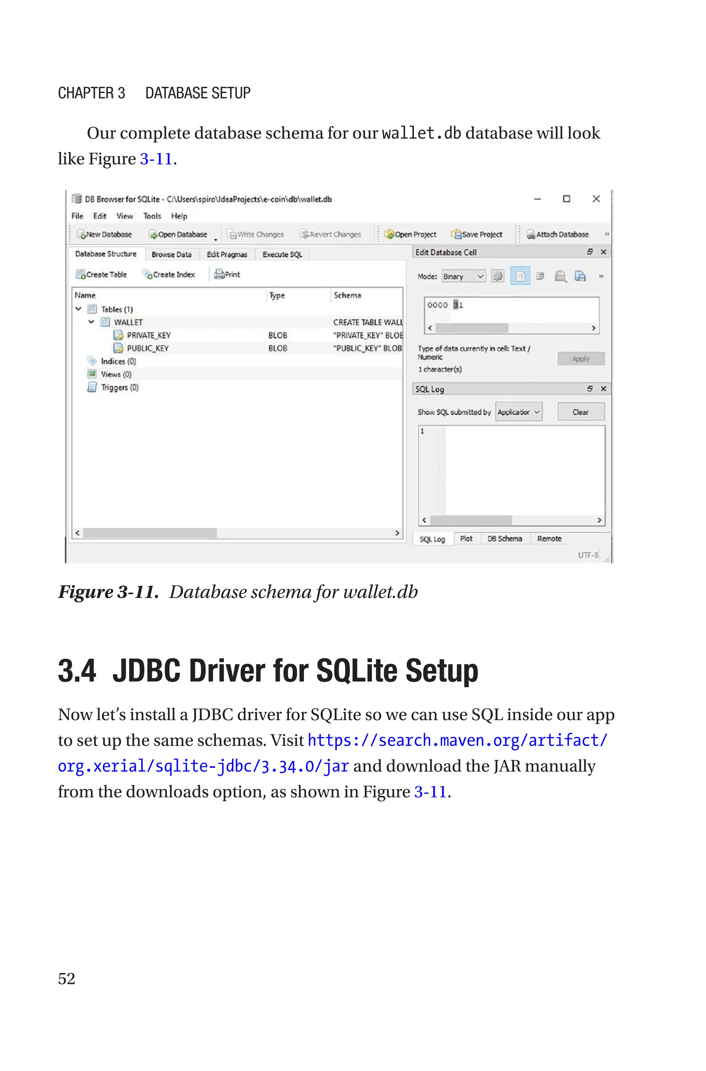Open the File menu

pyautogui.click(x=78, y=216)
